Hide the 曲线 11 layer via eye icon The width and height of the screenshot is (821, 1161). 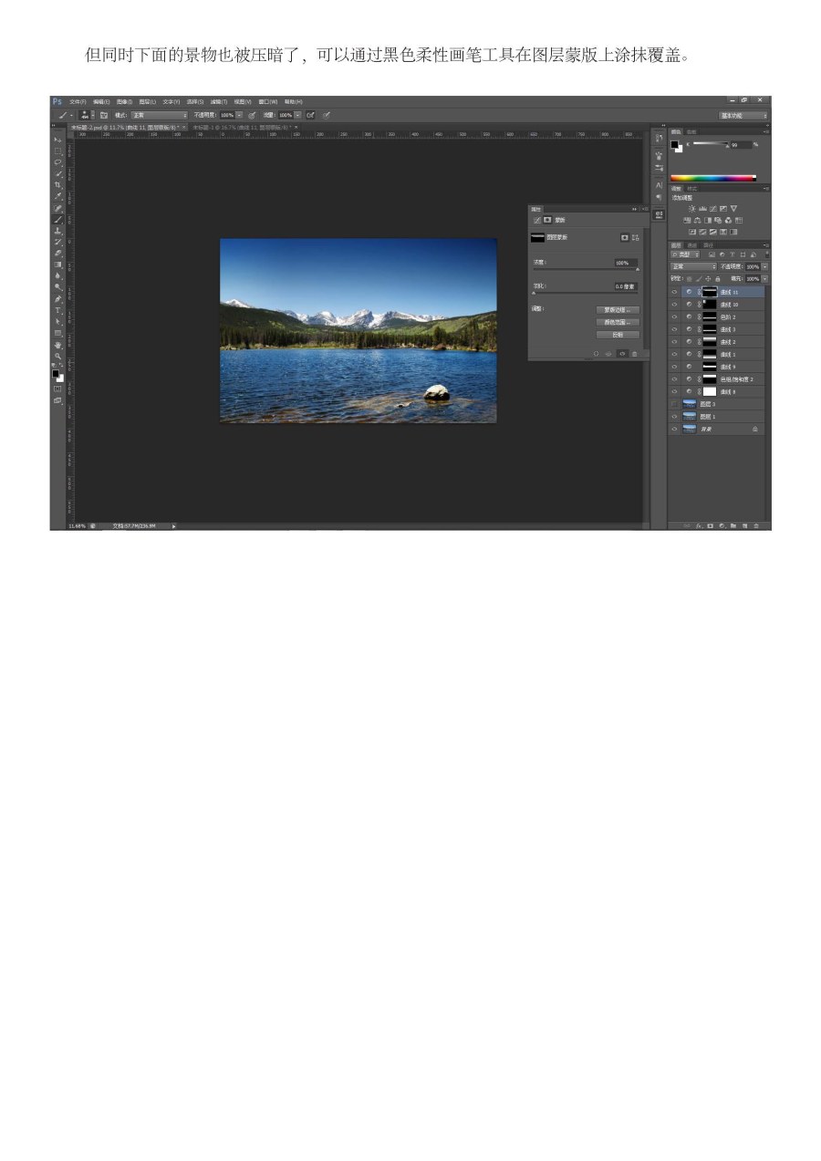click(x=674, y=292)
